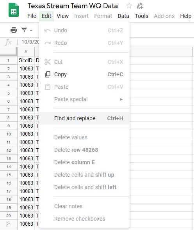Select row 10 header
This screenshot has height=230, width=194.
(9, 134)
